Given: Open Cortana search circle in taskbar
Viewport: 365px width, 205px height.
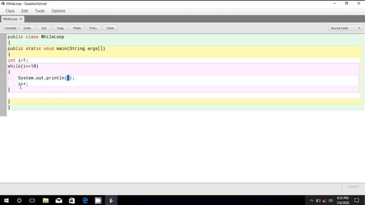Looking at the screenshot, I should pos(19,200).
